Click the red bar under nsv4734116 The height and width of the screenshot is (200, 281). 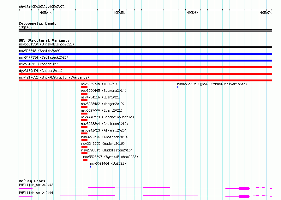(x=84, y=100)
